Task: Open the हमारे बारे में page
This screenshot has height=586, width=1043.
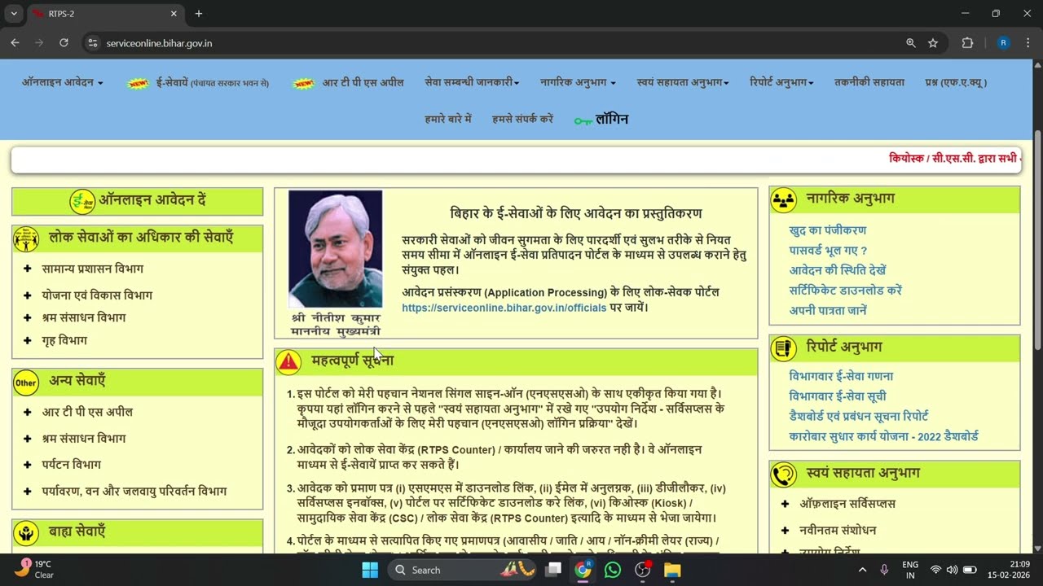Action: (x=448, y=119)
